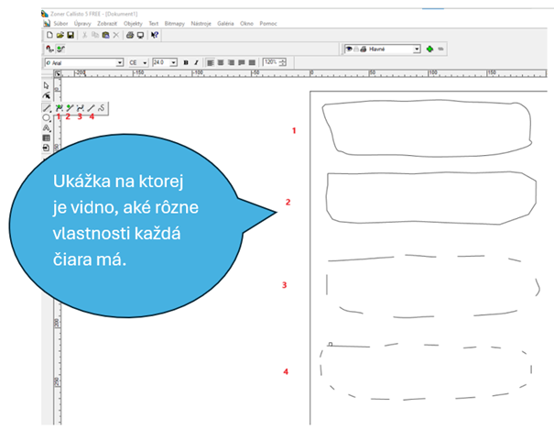
Task: Toggle italic text formatting
Action: tap(197, 62)
